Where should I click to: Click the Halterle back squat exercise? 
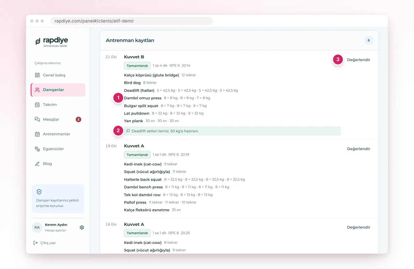[184, 180]
